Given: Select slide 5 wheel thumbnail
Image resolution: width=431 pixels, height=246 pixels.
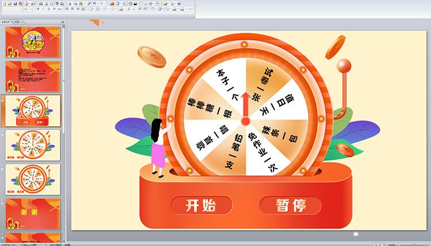Looking at the screenshot, I should (x=33, y=179).
